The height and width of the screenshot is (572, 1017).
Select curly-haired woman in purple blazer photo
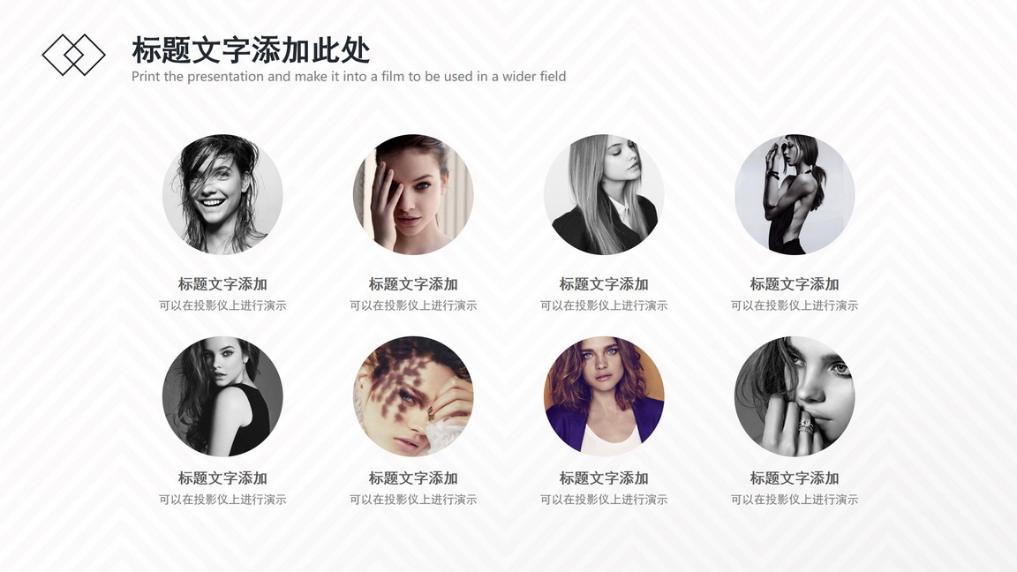coord(604,396)
